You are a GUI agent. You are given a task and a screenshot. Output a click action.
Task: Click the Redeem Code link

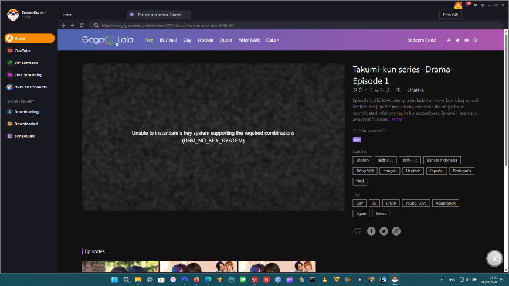[x=421, y=40]
